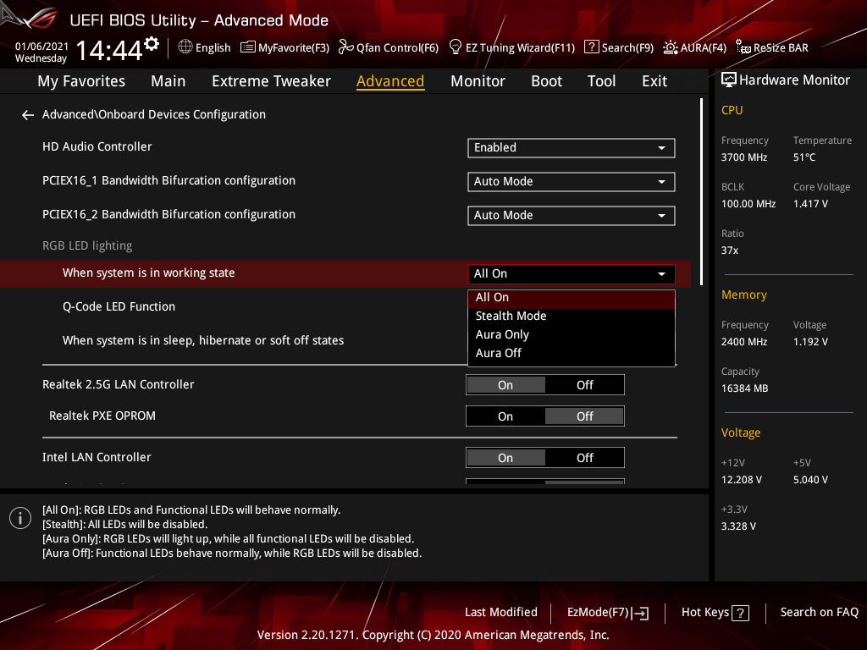Viewport: 867px width, 650px height.
Task: Click the Intel LAN Controller label
Action: (x=97, y=458)
